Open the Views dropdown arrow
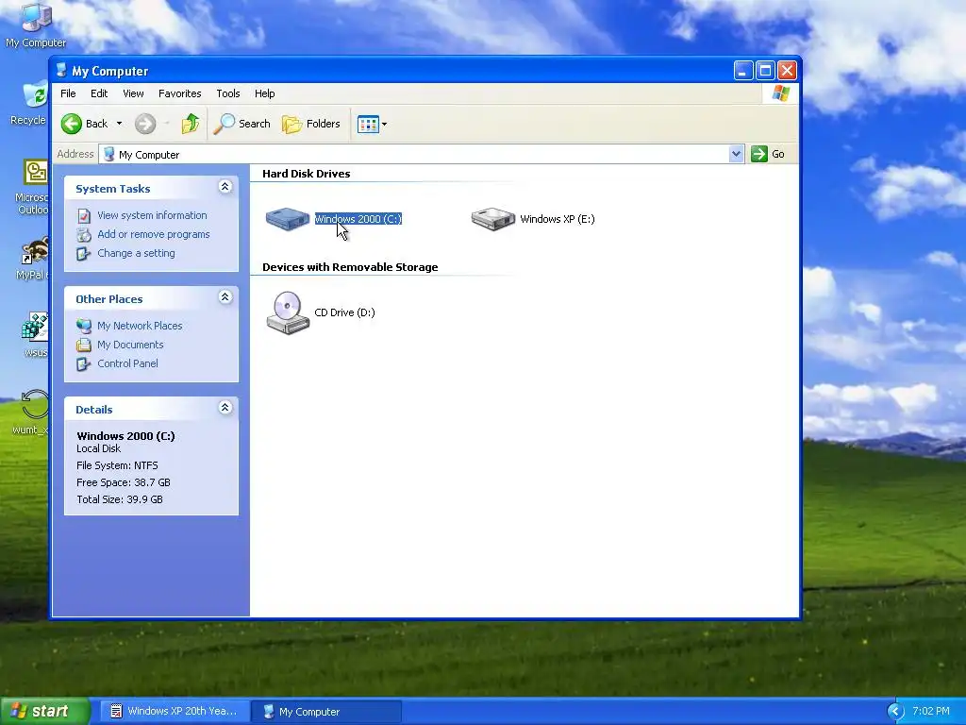The image size is (966, 725). coord(385,124)
